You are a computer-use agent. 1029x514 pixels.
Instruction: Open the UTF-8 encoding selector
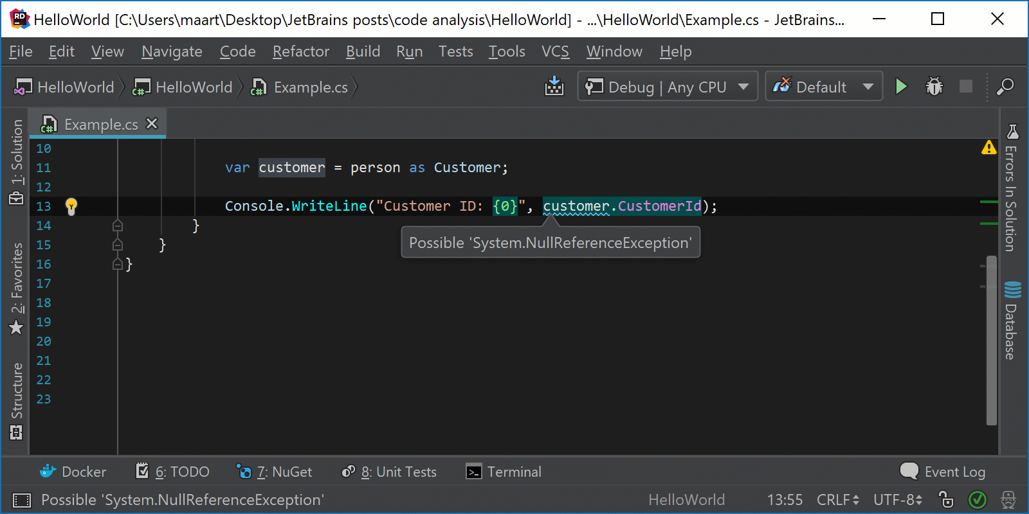(x=898, y=499)
